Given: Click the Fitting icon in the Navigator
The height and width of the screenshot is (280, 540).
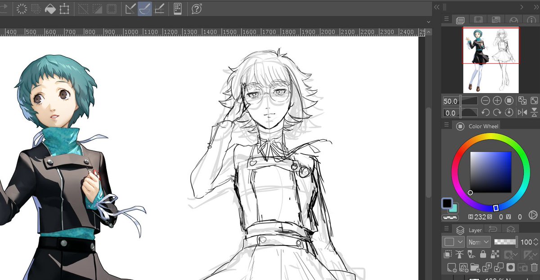Looking at the screenshot, I should point(522,101).
